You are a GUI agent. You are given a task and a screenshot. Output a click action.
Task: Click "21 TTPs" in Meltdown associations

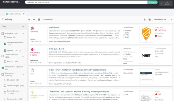tap(126, 35)
